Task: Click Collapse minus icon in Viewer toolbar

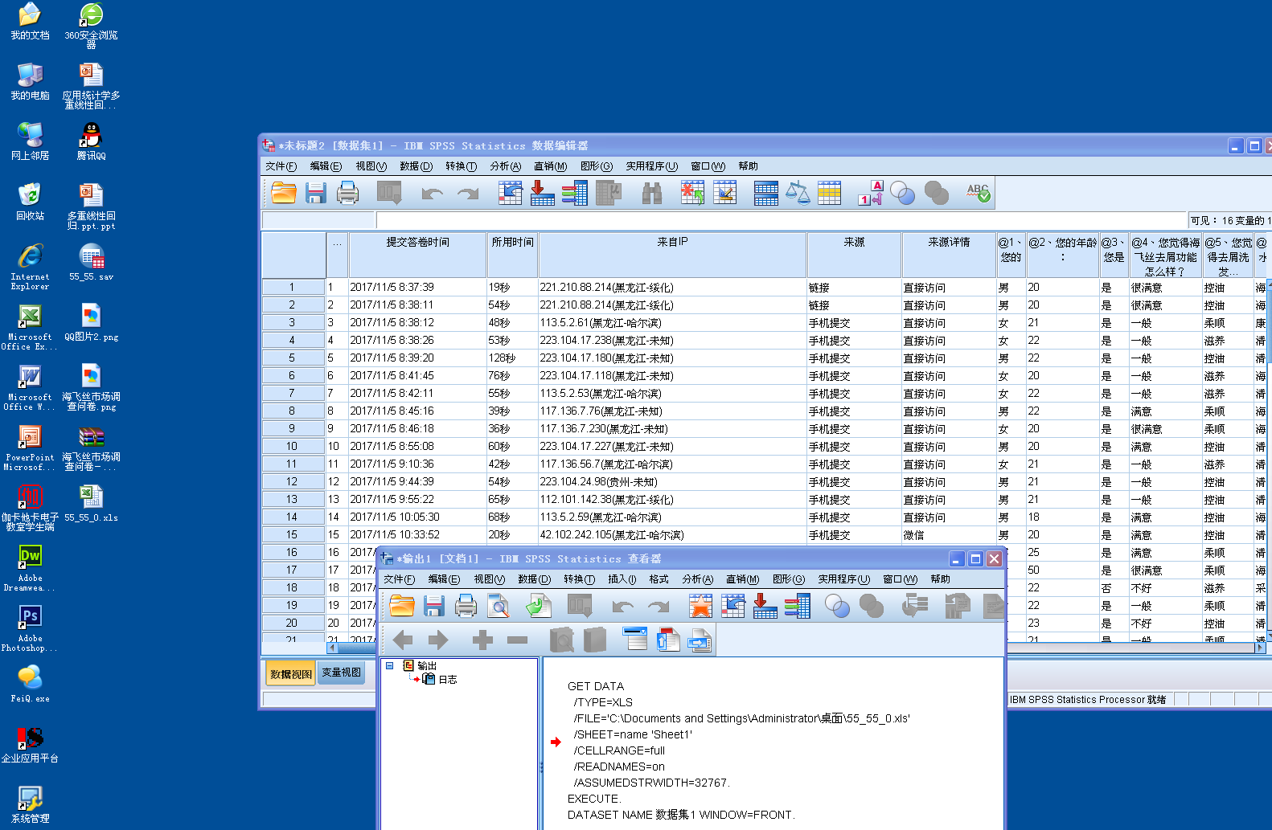Action: [x=518, y=640]
